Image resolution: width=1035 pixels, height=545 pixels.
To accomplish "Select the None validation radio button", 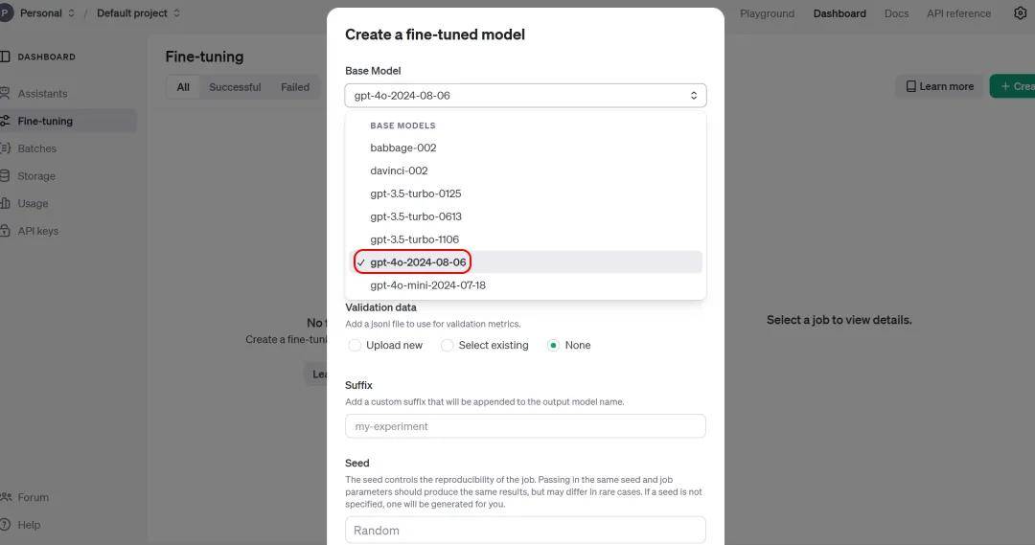I will point(553,345).
